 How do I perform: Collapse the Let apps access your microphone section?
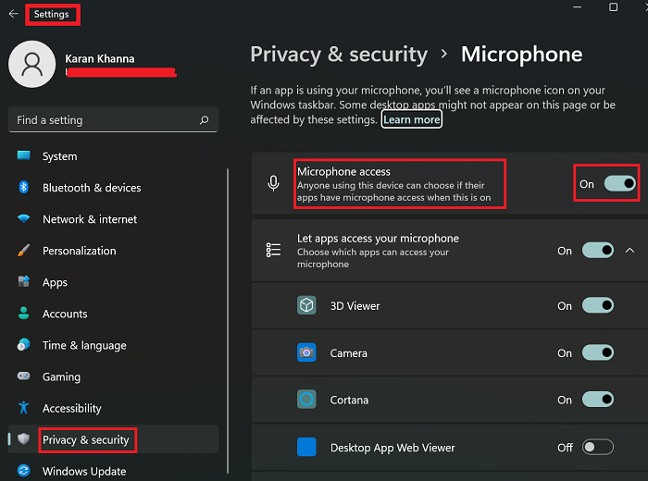(x=629, y=250)
